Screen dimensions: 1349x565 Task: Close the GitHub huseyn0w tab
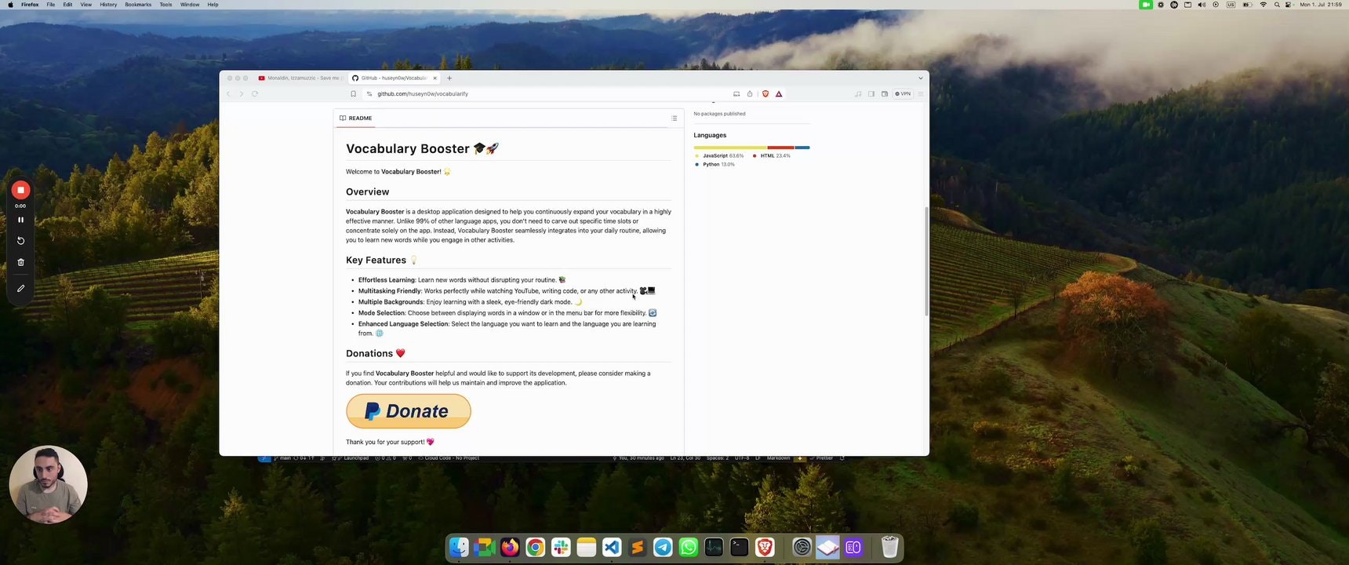click(435, 78)
